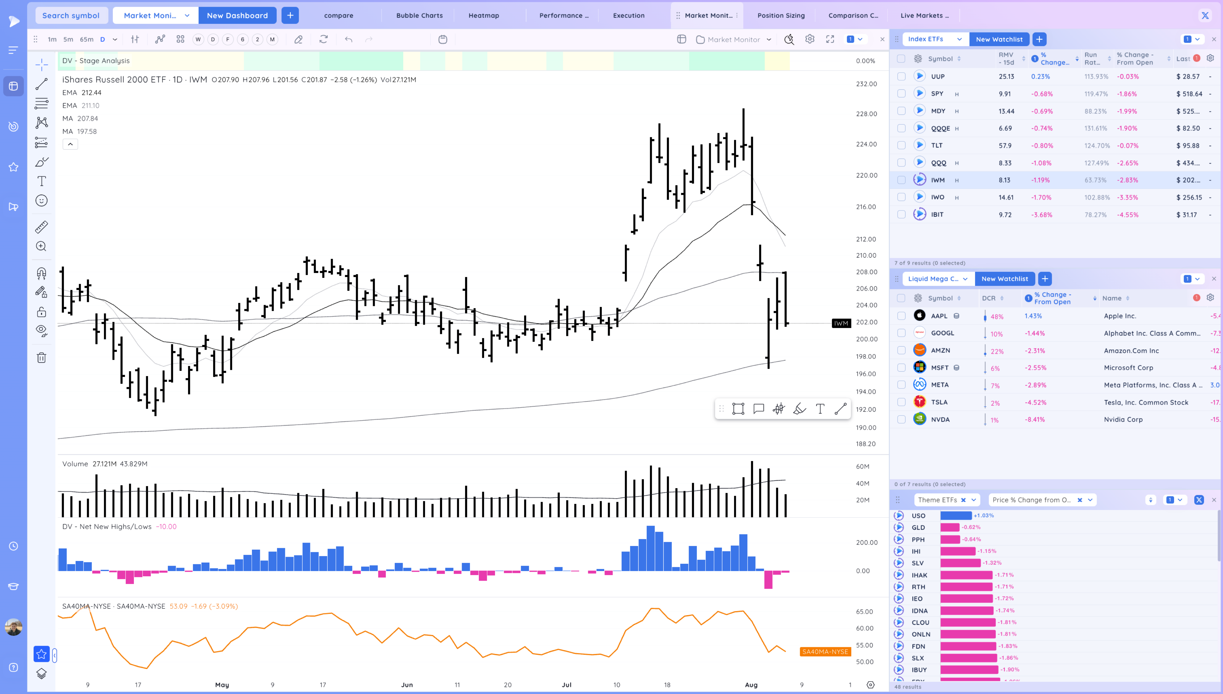Check the NVDA row checkbox

pos(901,419)
